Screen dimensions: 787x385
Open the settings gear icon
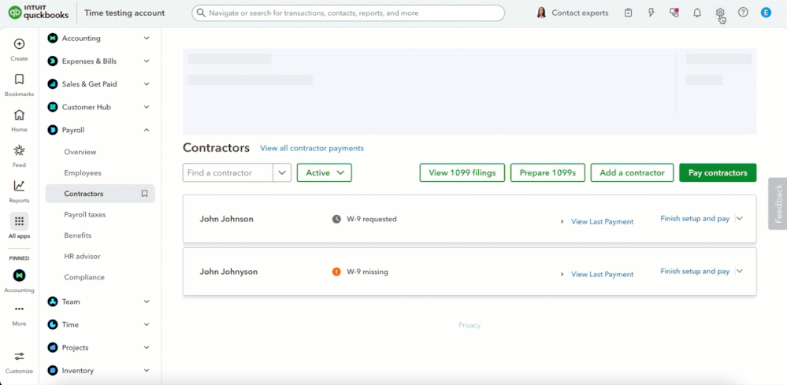719,13
